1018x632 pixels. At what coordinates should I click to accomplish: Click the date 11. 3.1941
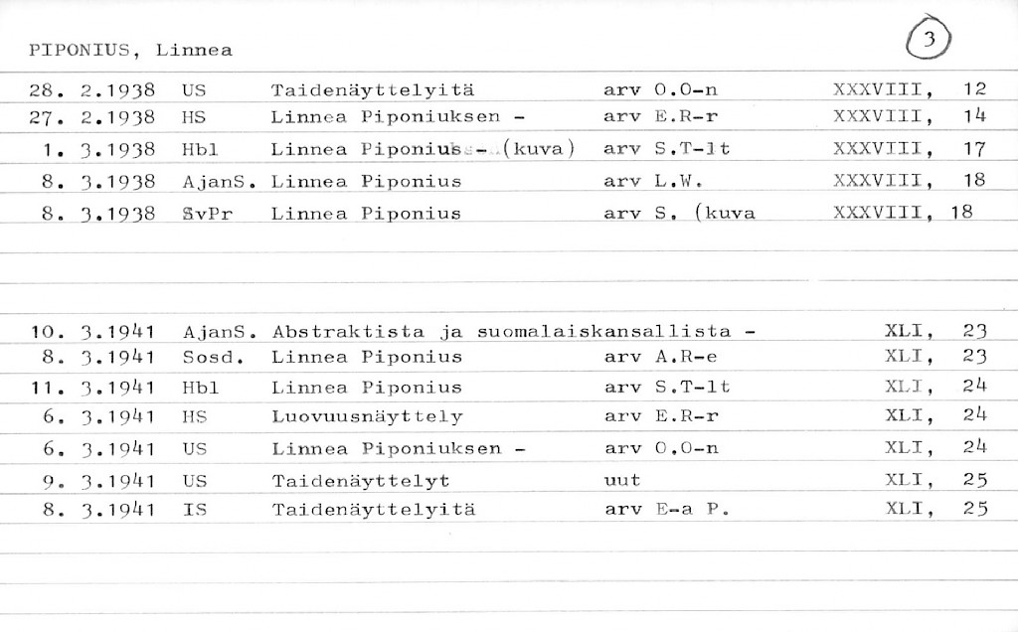click(x=92, y=387)
